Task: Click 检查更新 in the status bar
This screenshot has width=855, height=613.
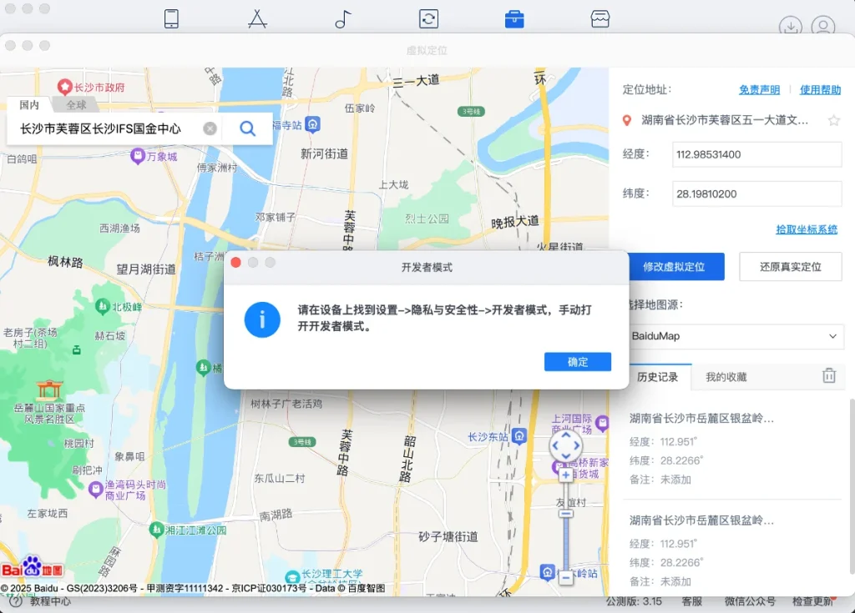Action: [x=812, y=601]
